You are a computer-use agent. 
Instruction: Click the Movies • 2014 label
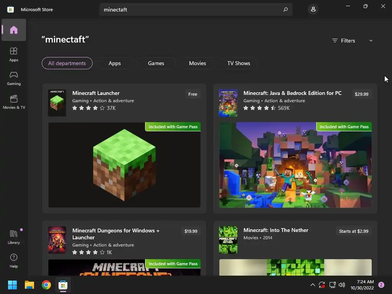(258, 238)
